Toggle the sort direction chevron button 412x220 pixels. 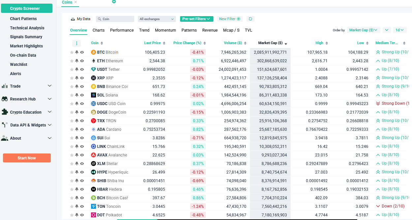[387, 30]
